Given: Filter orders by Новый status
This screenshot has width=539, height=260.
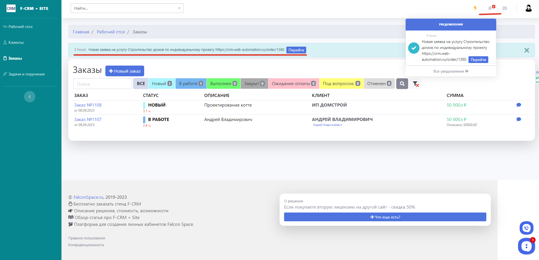Looking at the screenshot, I should 162,84.
